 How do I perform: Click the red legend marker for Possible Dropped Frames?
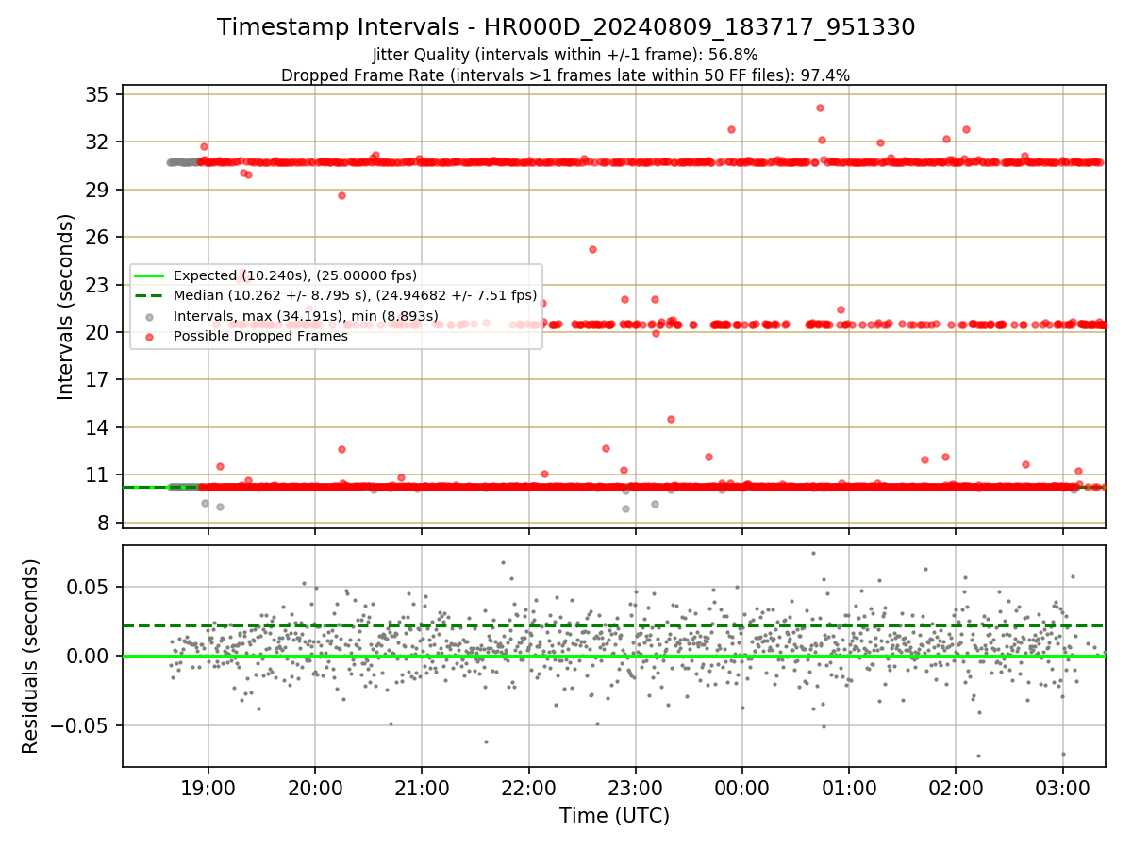point(149,336)
